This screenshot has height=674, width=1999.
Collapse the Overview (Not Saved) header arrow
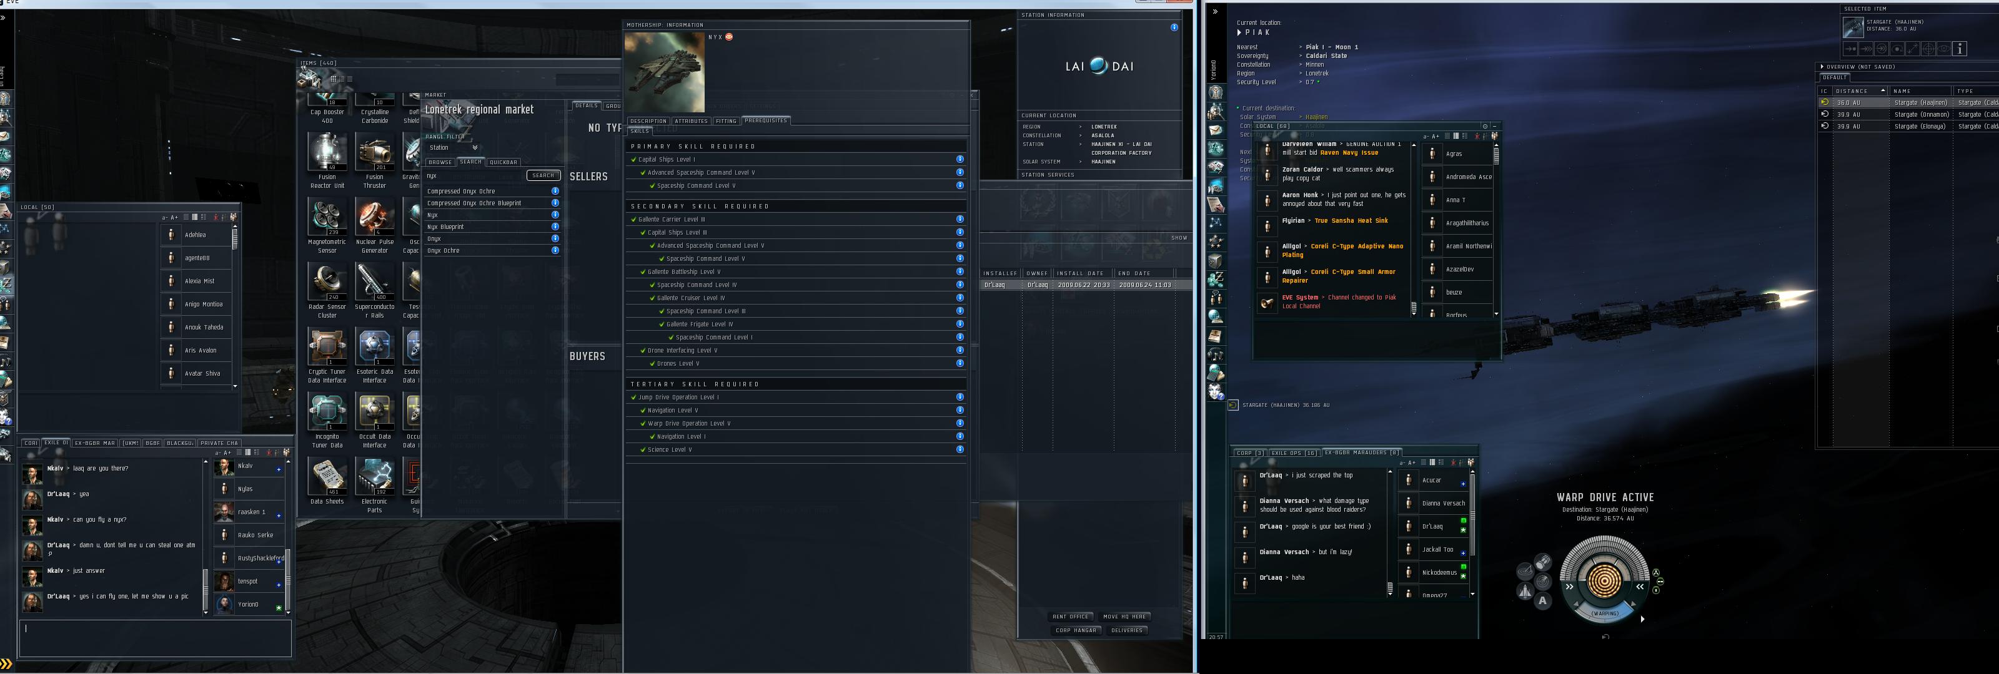(x=1822, y=67)
